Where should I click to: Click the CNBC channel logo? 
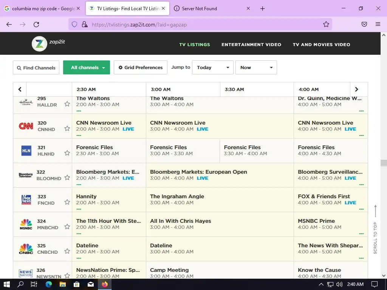[26, 249]
